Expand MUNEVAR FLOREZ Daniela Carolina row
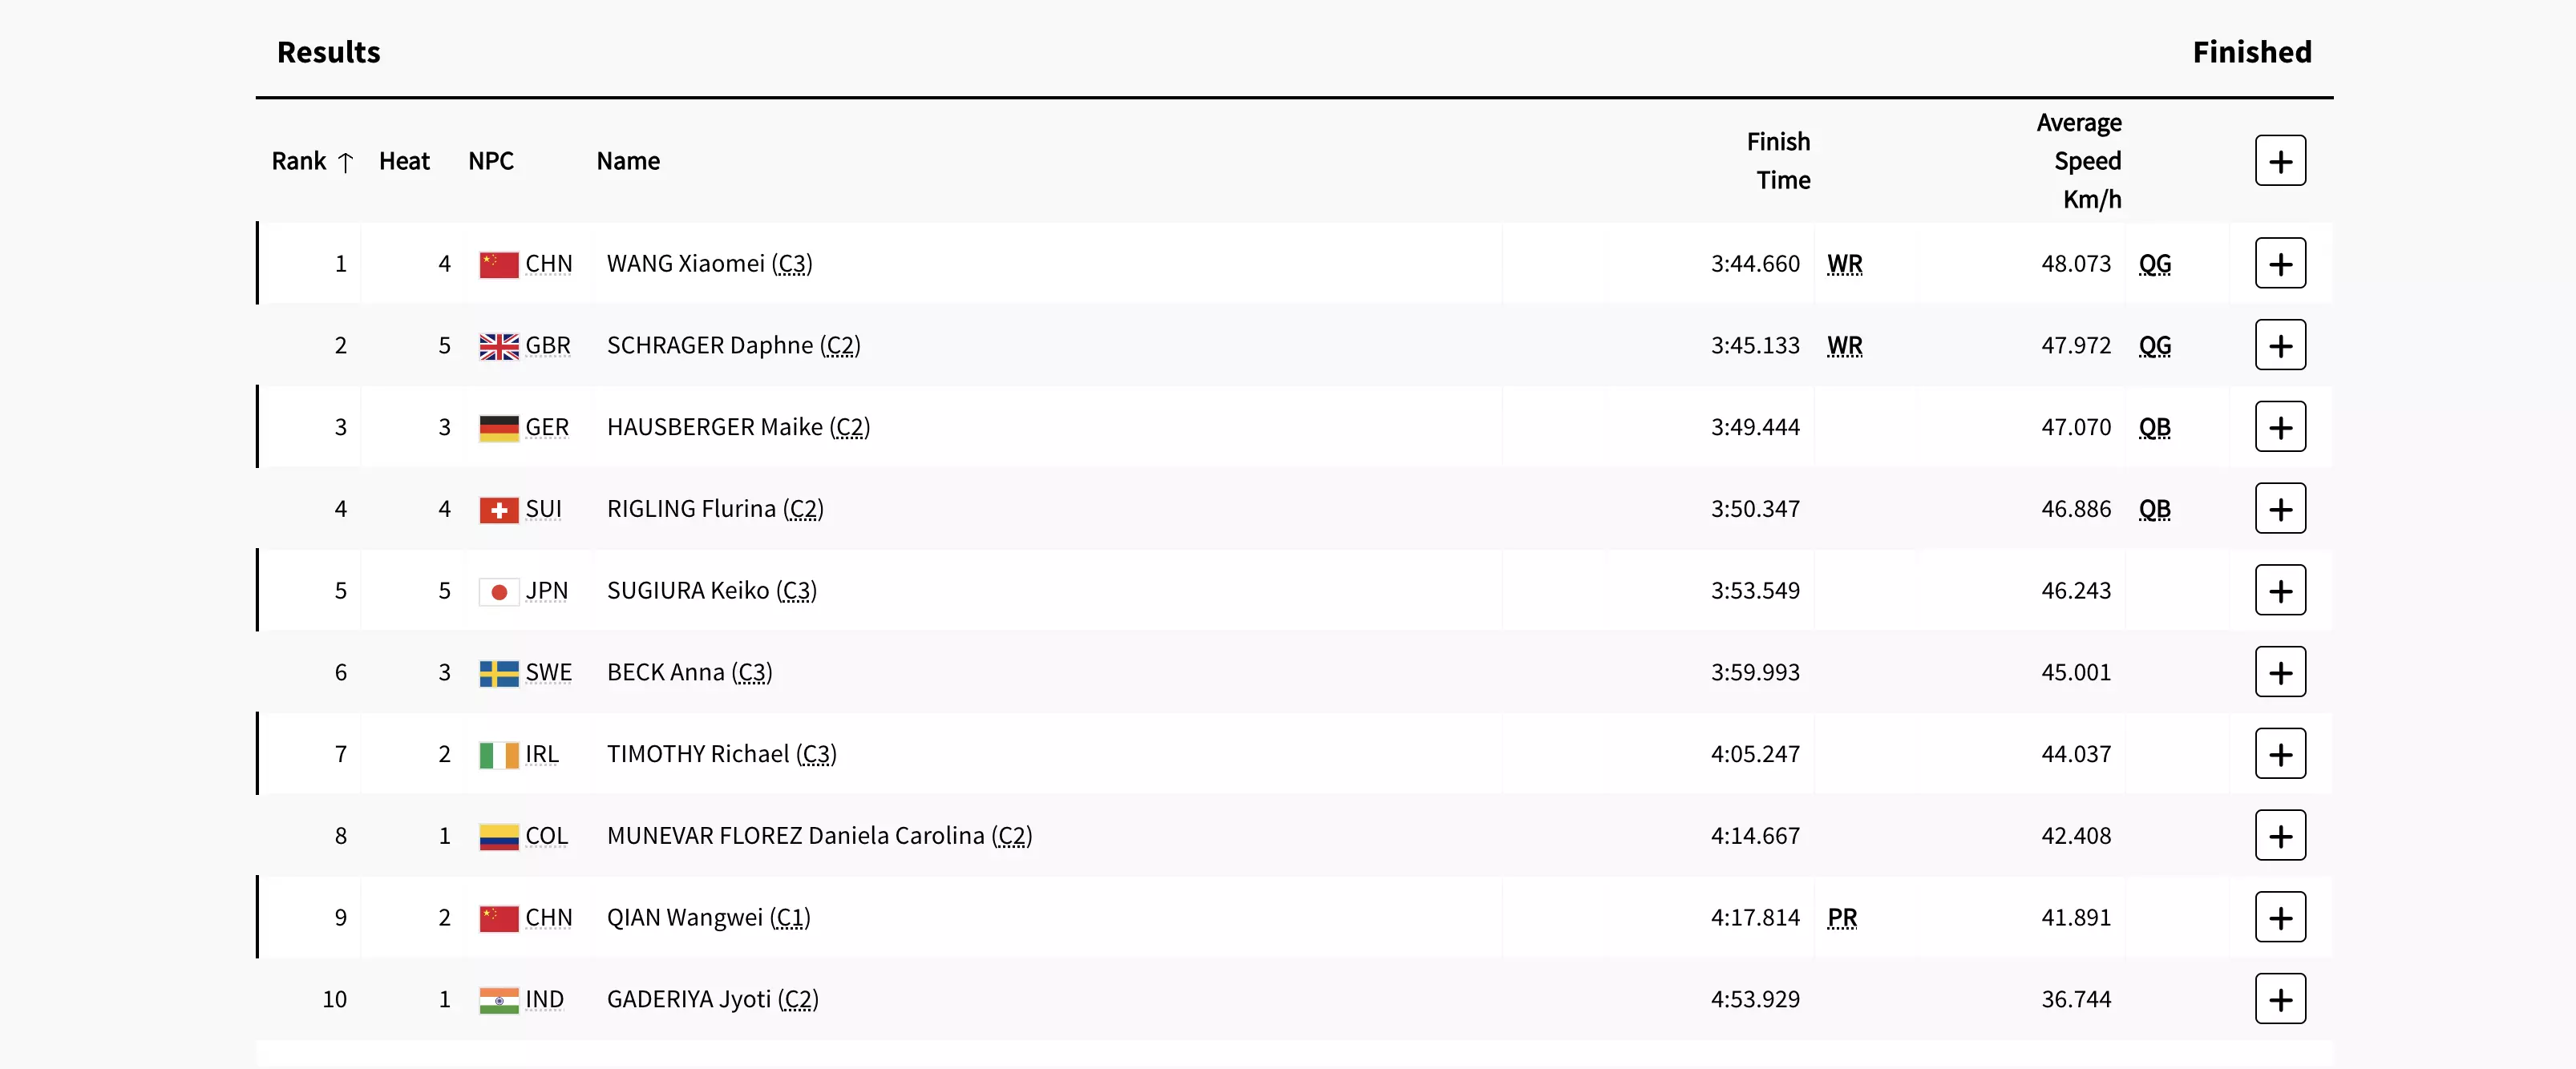2576x1069 pixels. click(x=2279, y=837)
